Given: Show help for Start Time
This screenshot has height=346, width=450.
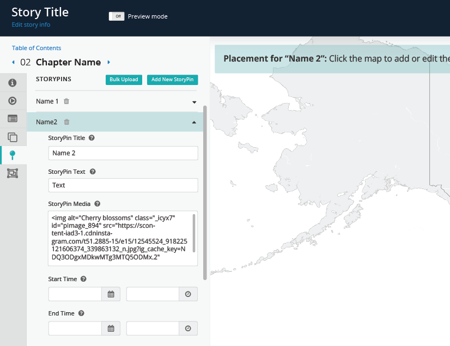Looking at the screenshot, I should pyautogui.click(x=83, y=279).
